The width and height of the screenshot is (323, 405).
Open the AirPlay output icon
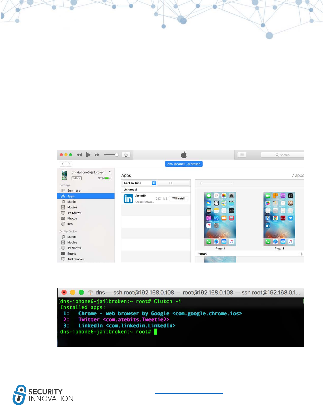click(126, 155)
